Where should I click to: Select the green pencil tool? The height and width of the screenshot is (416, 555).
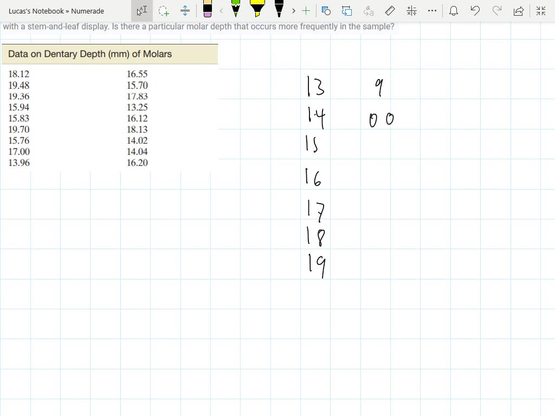pos(236,11)
